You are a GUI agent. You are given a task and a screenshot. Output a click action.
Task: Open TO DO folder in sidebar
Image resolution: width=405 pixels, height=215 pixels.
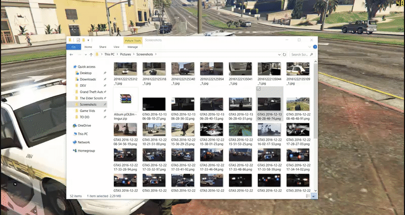tap(82, 117)
